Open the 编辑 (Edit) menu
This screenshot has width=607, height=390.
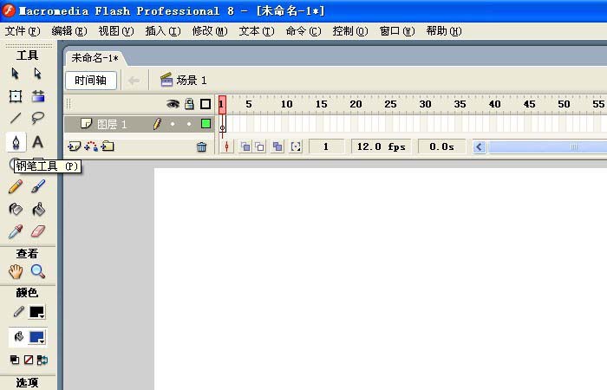[x=69, y=31]
